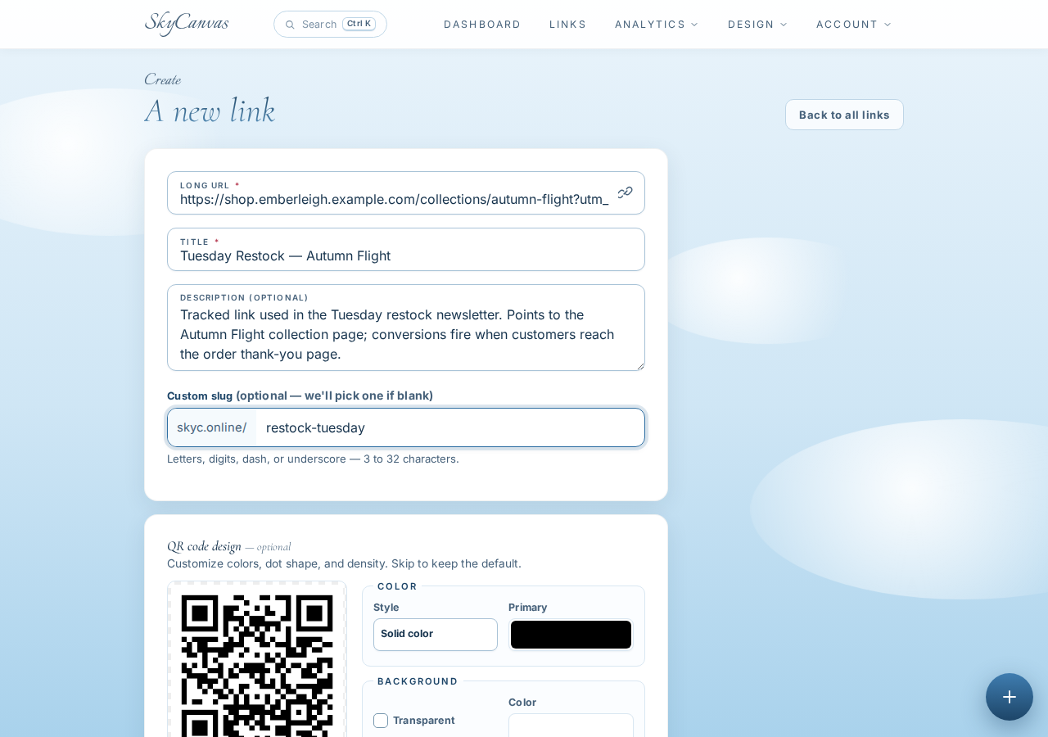The image size is (1048, 737).
Task: Open the Links page
Action: (x=568, y=25)
